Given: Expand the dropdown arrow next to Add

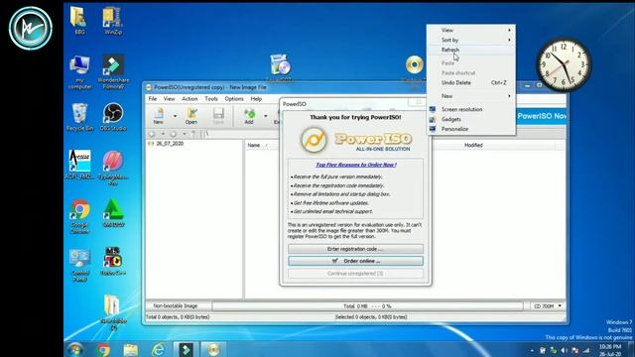Looking at the screenshot, I should point(266,116).
